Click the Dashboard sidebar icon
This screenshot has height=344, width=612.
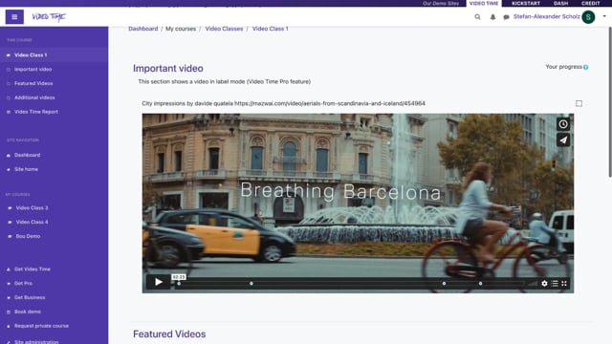click(x=9, y=155)
